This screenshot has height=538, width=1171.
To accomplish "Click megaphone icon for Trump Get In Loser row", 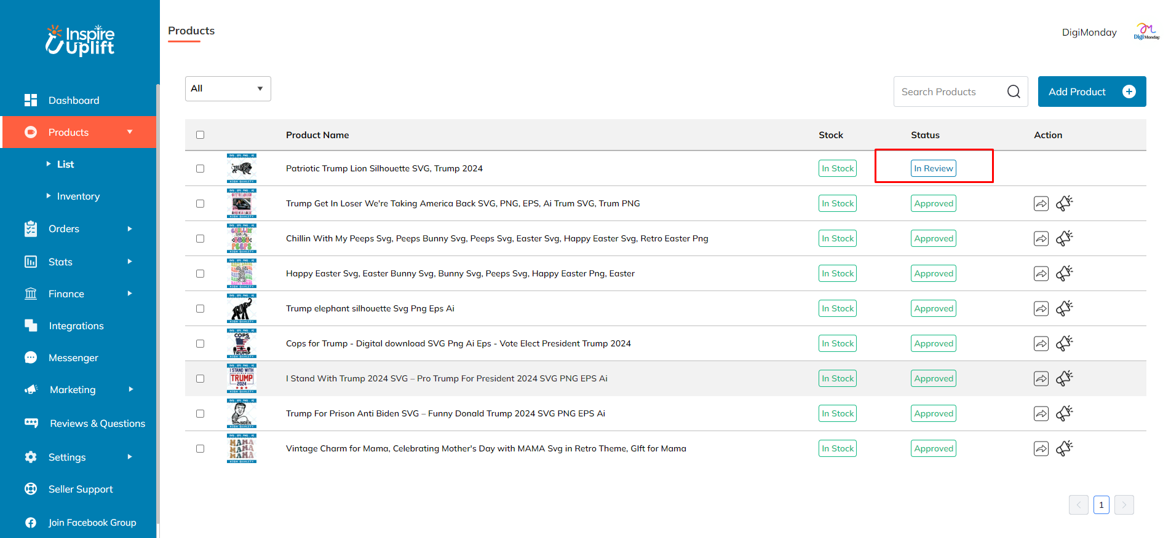I will click(1064, 203).
